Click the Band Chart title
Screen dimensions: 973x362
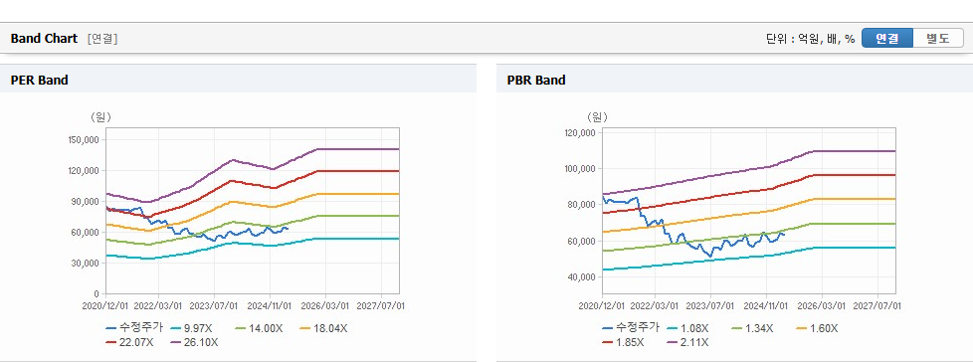pyautogui.click(x=44, y=39)
